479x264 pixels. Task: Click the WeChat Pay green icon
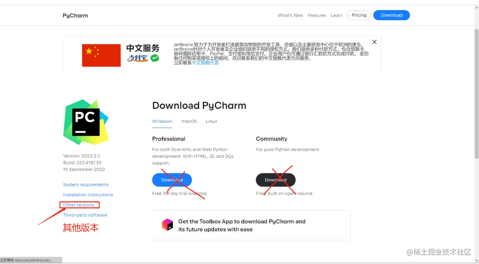155,58
